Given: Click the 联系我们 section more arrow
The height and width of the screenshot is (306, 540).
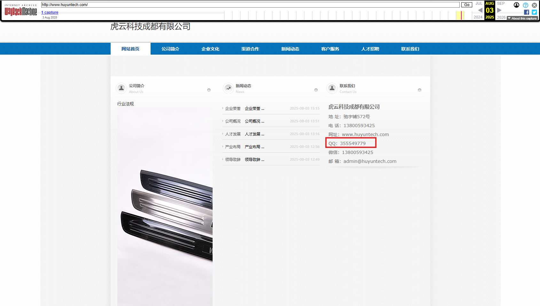Looking at the screenshot, I should pyautogui.click(x=419, y=90).
